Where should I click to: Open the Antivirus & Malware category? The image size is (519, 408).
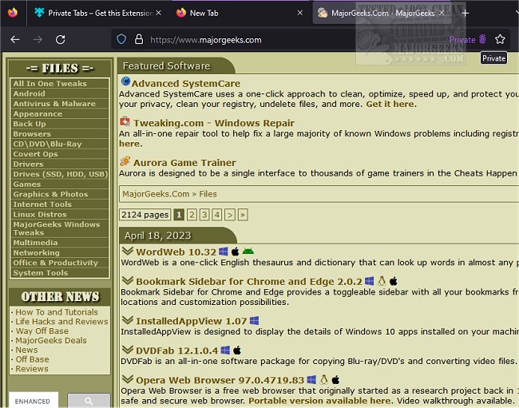tap(54, 104)
